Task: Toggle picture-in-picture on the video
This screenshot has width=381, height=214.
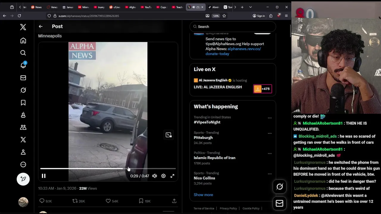Action: pos(168,135)
